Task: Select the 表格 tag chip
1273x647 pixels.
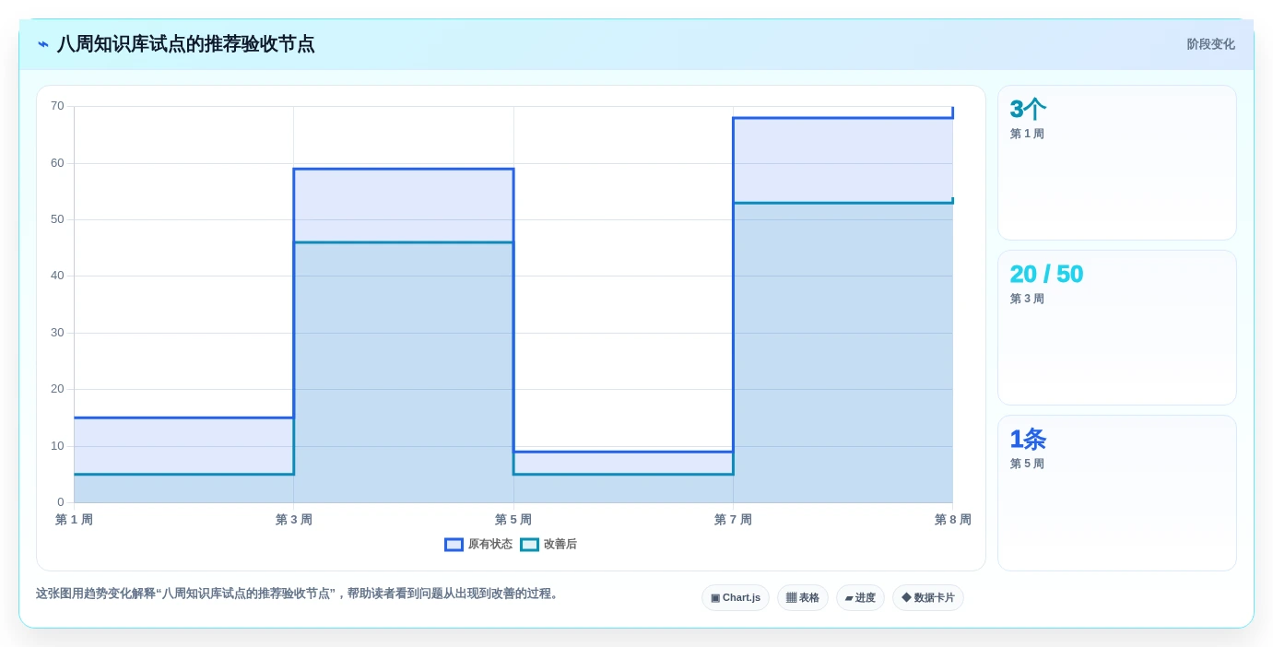Action: [803, 598]
